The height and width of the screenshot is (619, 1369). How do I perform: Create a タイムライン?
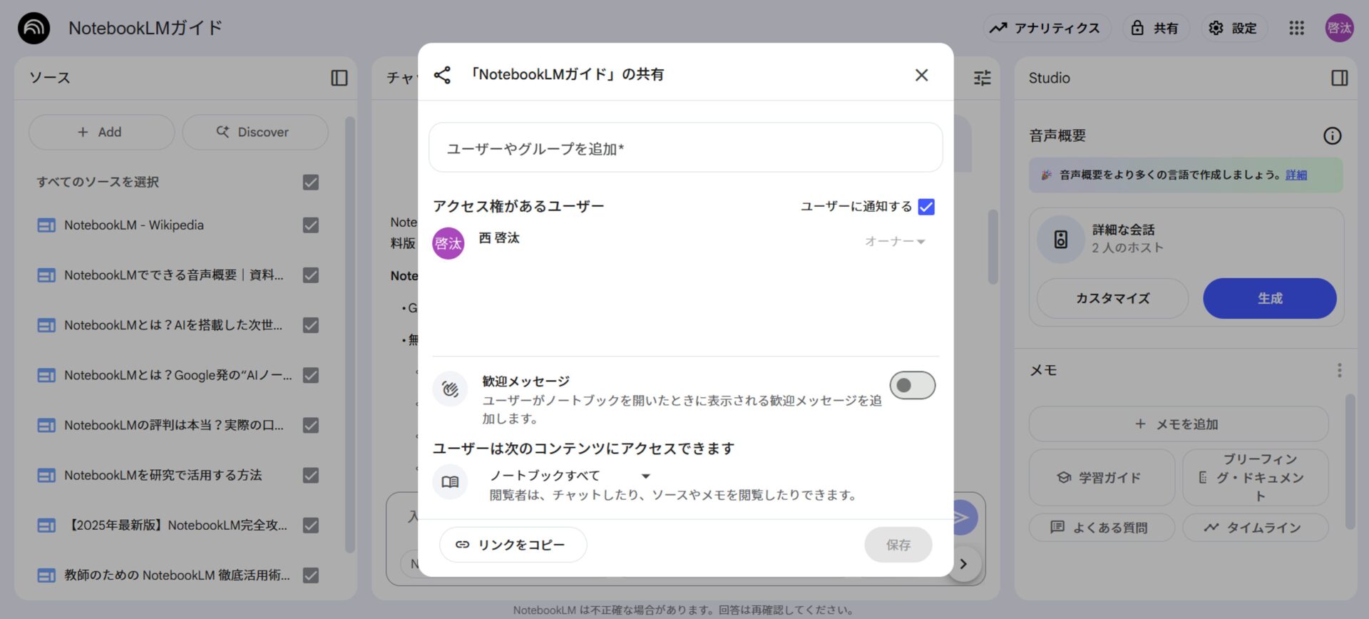(1255, 528)
